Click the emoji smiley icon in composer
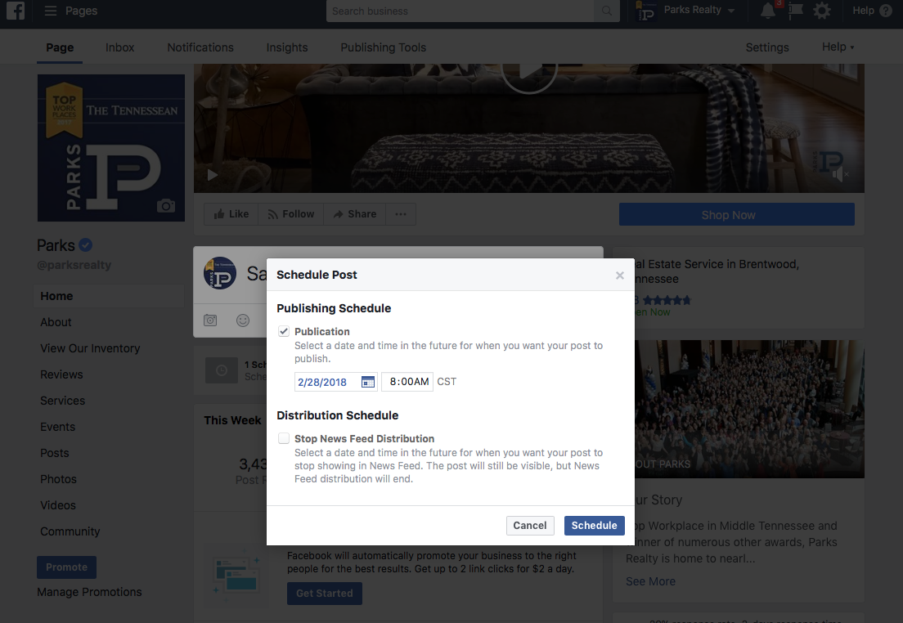 point(243,320)
